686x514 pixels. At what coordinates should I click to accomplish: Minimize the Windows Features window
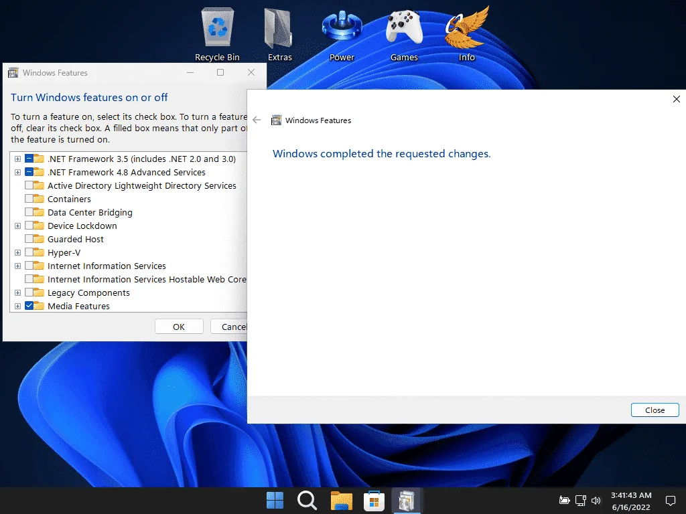(x=190, y=72)
